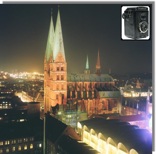This screenshot has width=156, height=154.
Task: Click the night photo of the twin-spired church
Action: coord(76,79)
